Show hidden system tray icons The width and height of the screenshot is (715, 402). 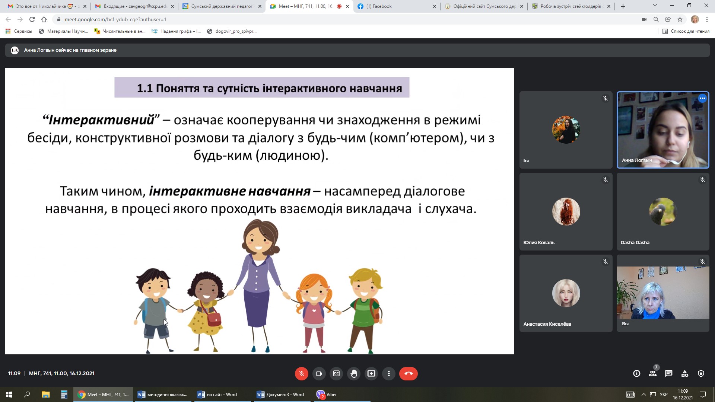643,395
